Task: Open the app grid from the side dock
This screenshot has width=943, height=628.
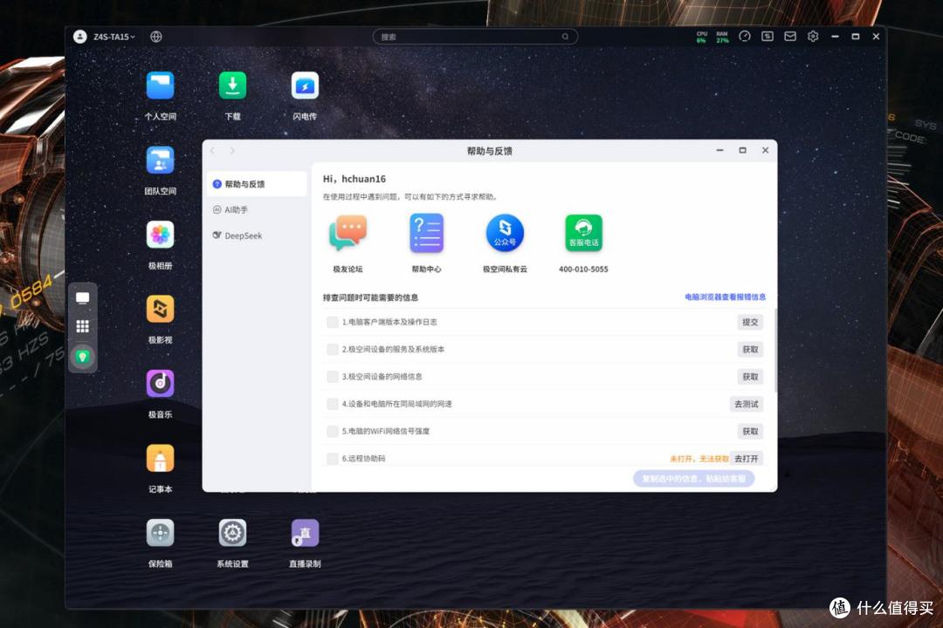Action: (x=82, y=326)
